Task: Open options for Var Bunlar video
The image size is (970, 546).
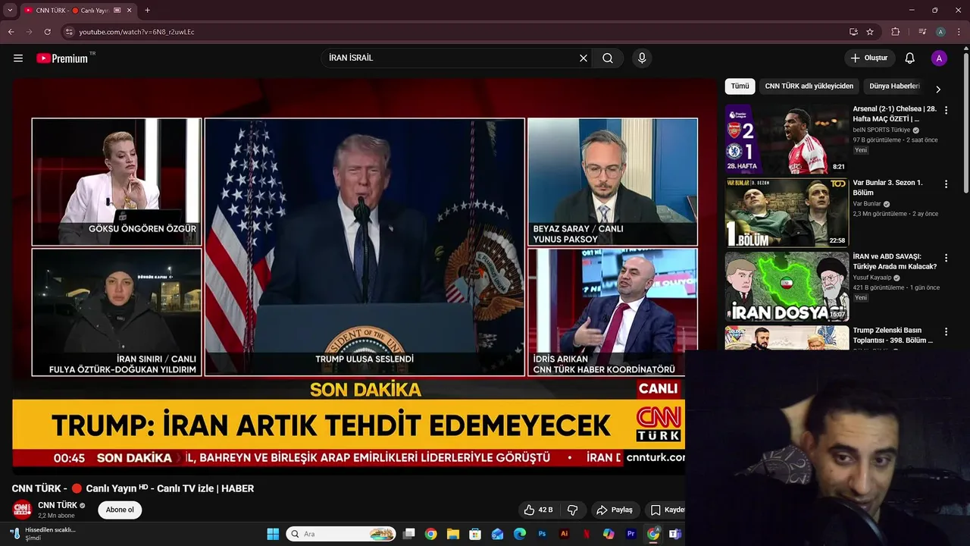Action: (x=946, y=184)
